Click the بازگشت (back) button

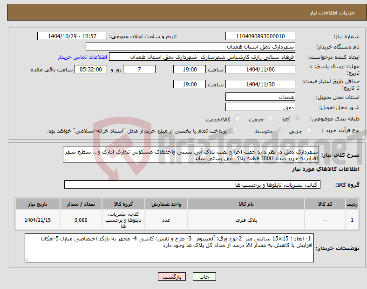(x=171, y=276)
